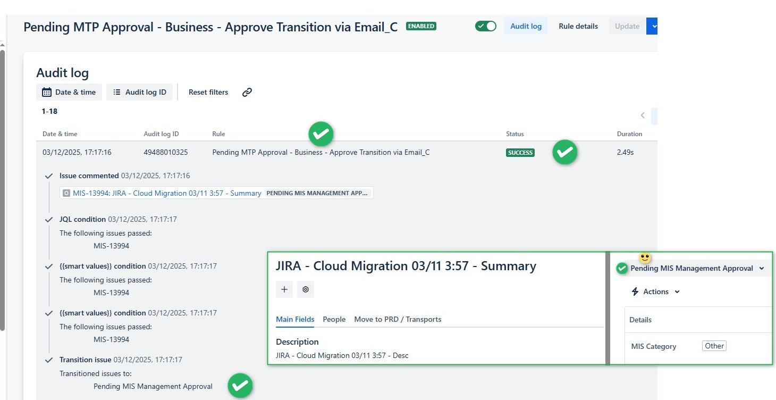Click the Reset filters link
The height and width of the screenshot is (400, 776).
(x=208, y=92)
